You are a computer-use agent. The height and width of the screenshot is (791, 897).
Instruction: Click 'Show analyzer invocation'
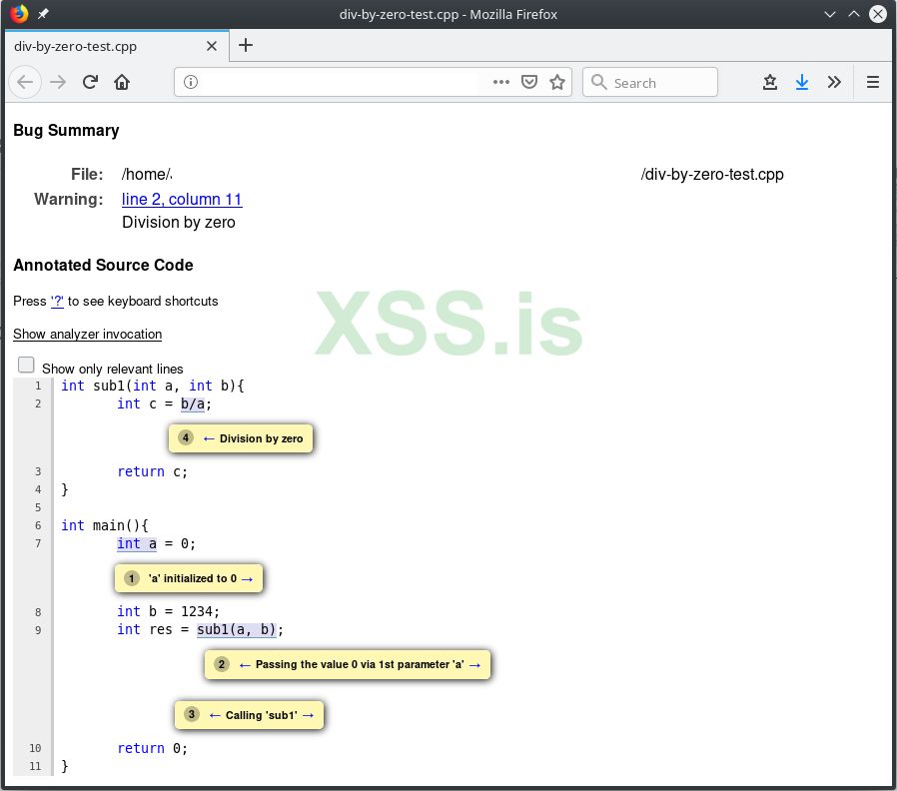[x=88, y=334]
